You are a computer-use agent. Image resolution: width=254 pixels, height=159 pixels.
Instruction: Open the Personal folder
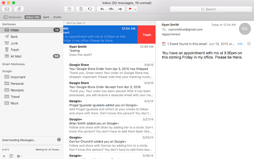[31, 83]
